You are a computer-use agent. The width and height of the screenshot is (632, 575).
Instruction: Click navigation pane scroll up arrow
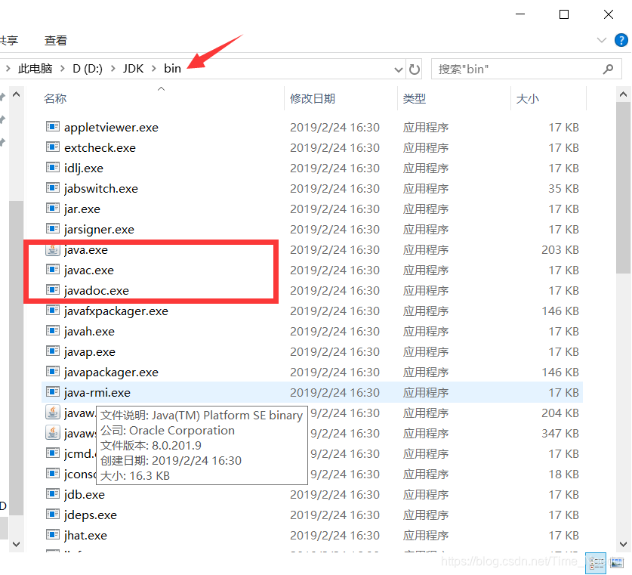tap(16, 94)
